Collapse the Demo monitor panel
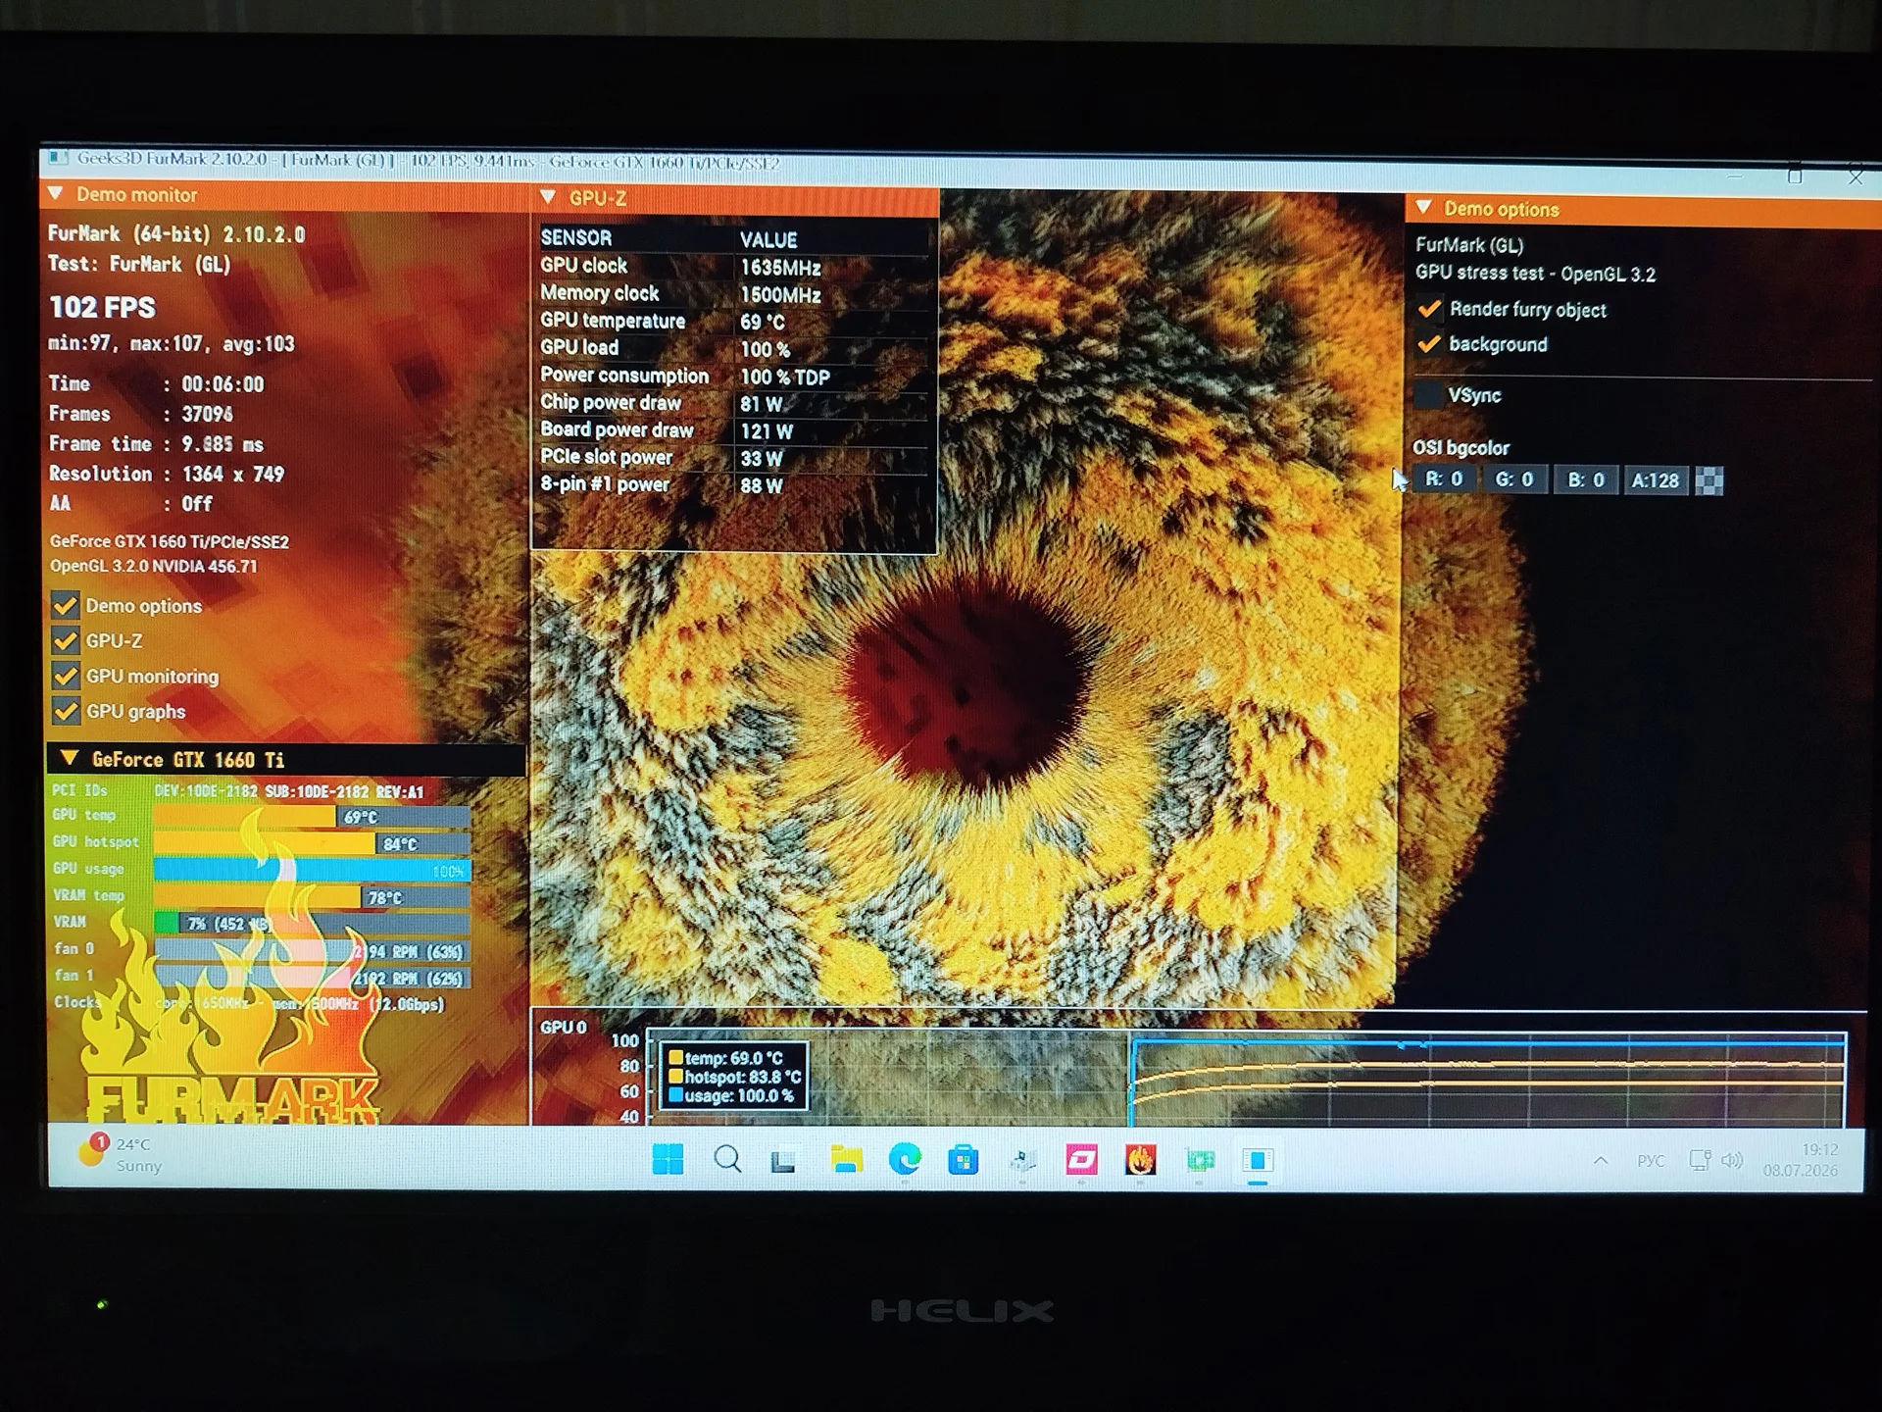Viewport: 1882px width, 1412px height. (56, 194)
